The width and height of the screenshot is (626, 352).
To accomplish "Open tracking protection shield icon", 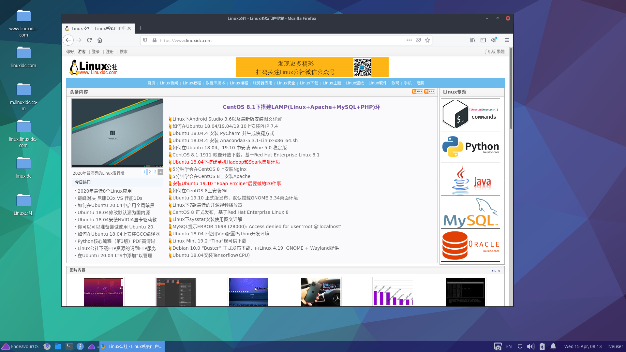I will (x=145, y=40).
